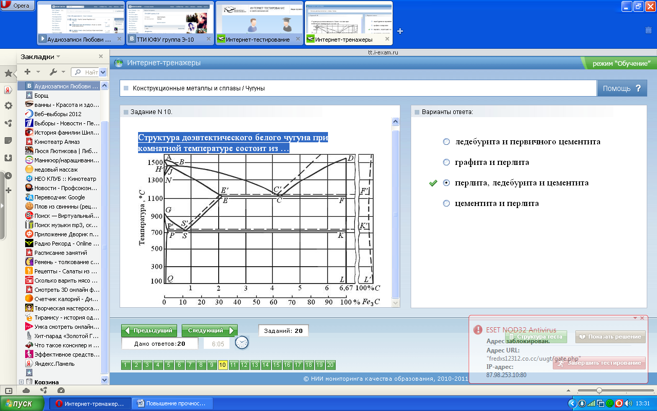Open the Yandex panel icon in sidebar
Viewport: 657px width, 411px height.
click(8, 90)
